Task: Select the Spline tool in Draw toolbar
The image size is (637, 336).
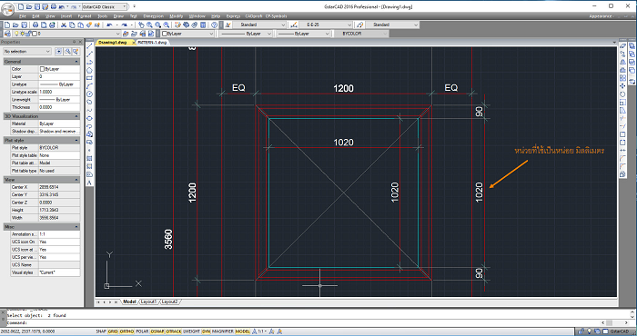Action: [90, 110]
